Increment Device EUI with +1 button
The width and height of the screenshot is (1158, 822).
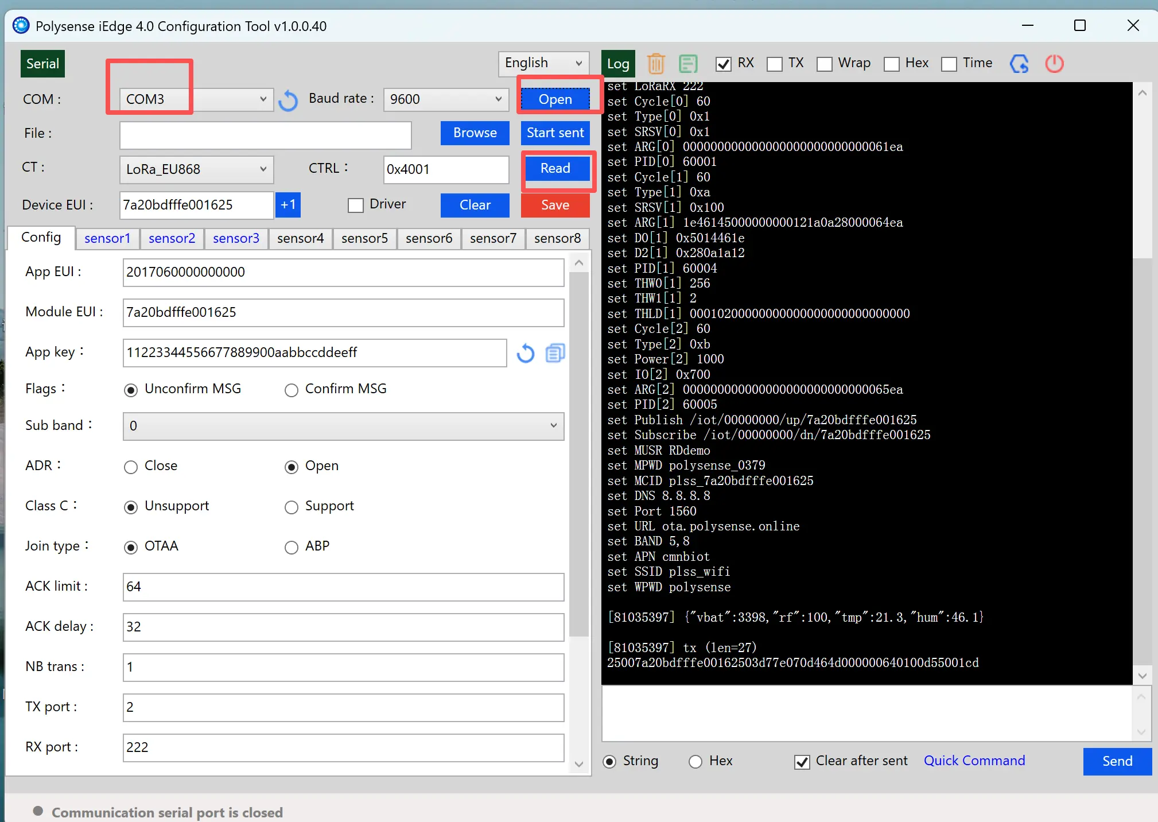click(x=288, y=205)
